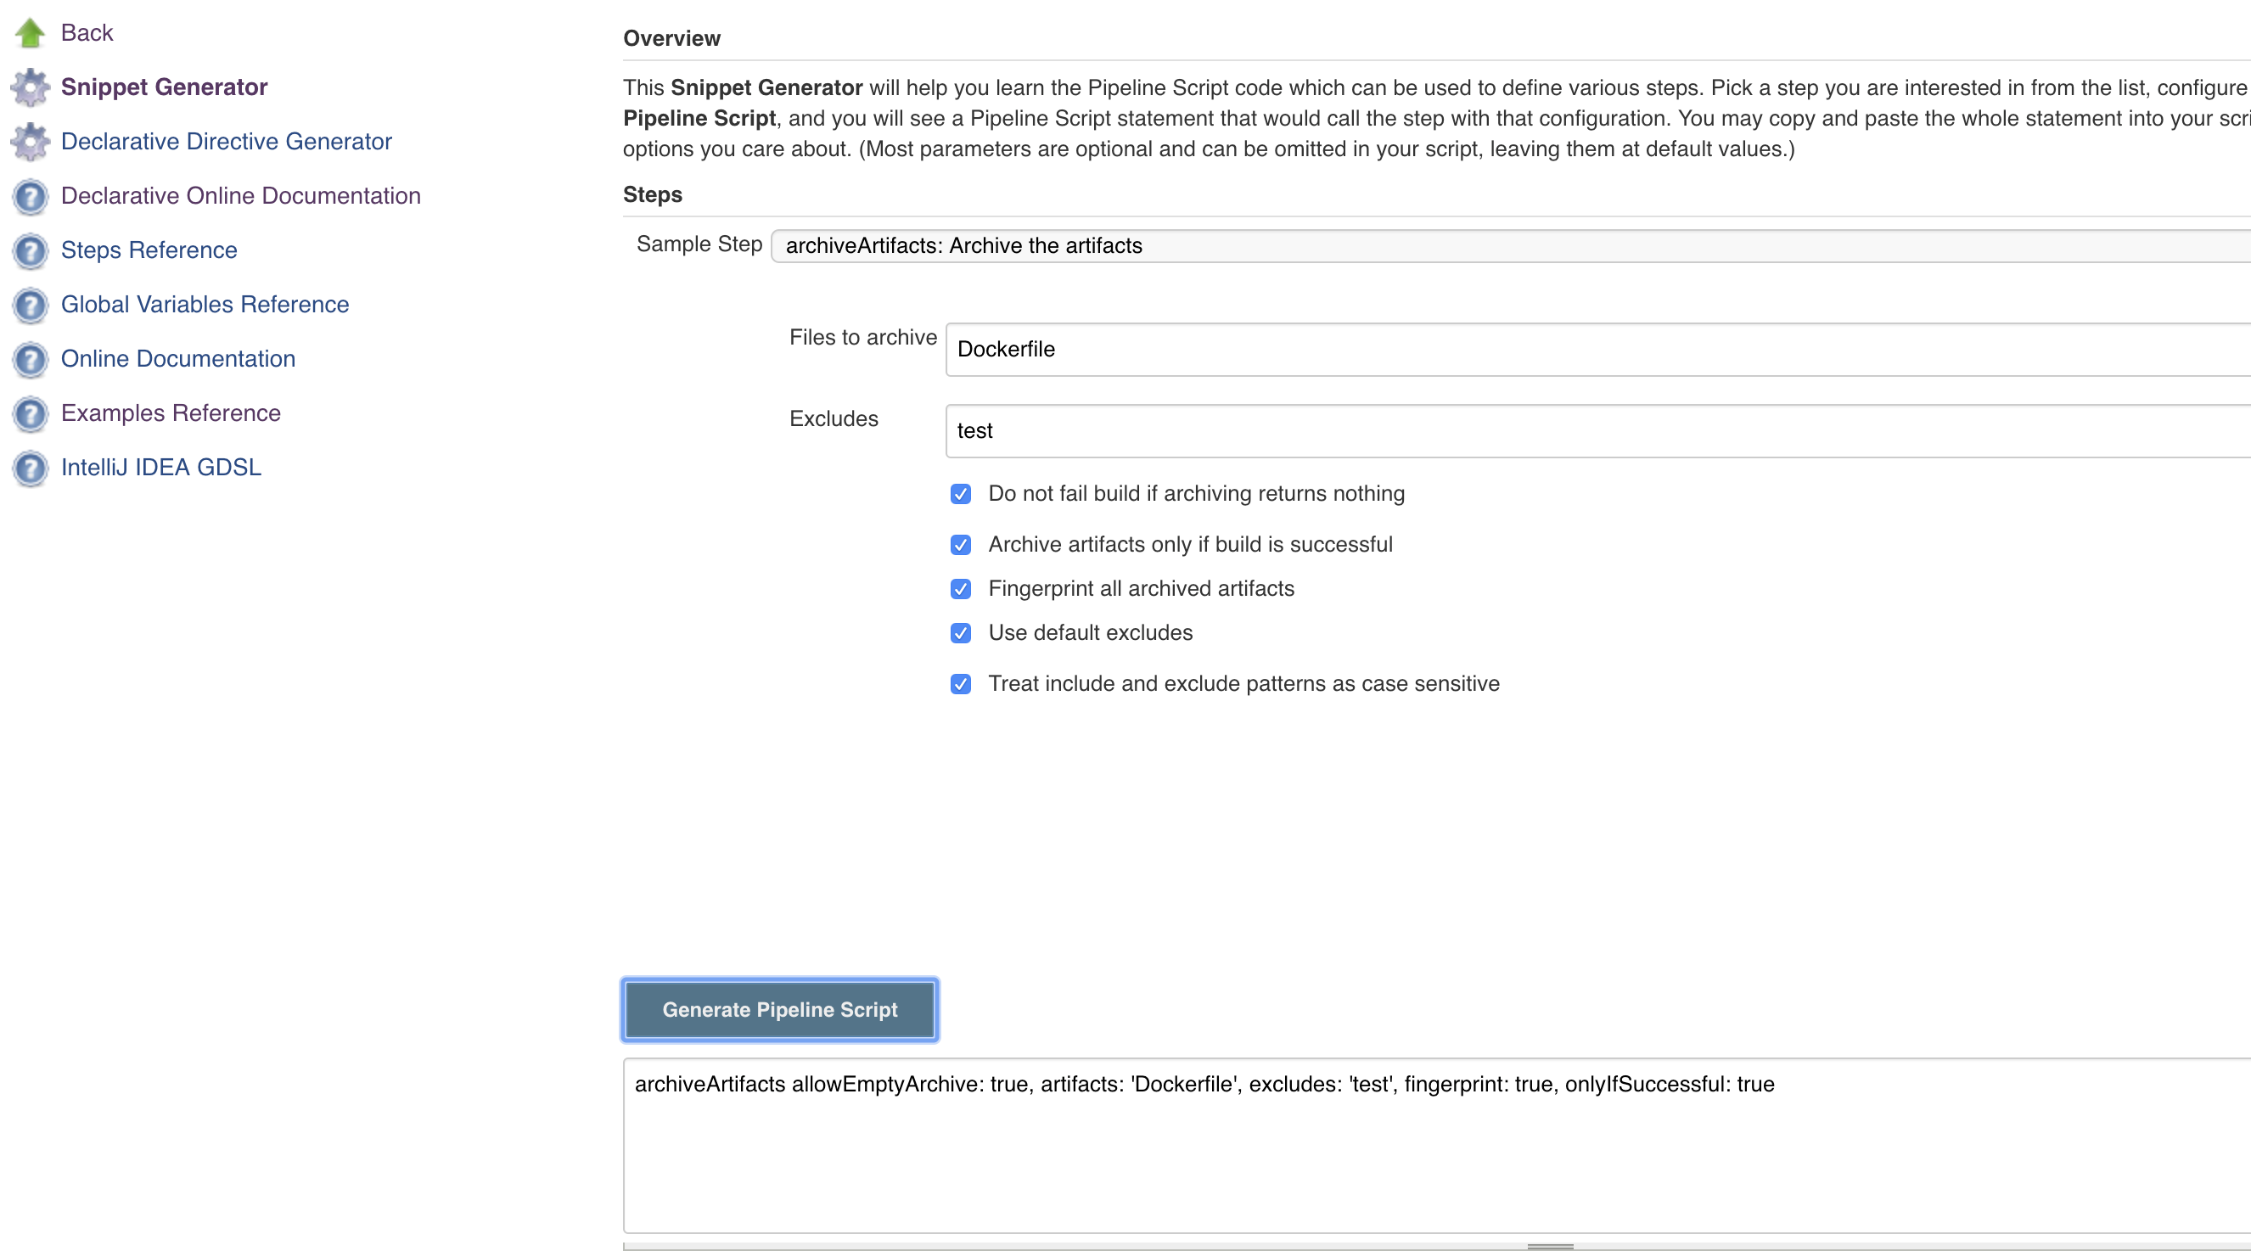Click the Steps Reference help icon
Viewport: 2251px width, 1251px height.
(30, 250)
